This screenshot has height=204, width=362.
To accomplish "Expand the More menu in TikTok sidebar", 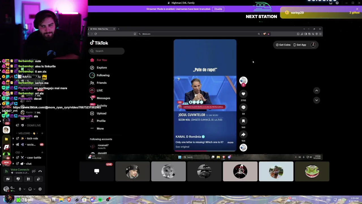I will pyautogui.click(x=97, y=129).
